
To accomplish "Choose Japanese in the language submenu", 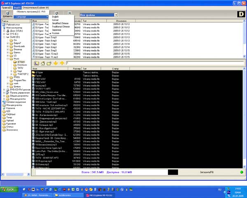I will [x=56, y=30].
